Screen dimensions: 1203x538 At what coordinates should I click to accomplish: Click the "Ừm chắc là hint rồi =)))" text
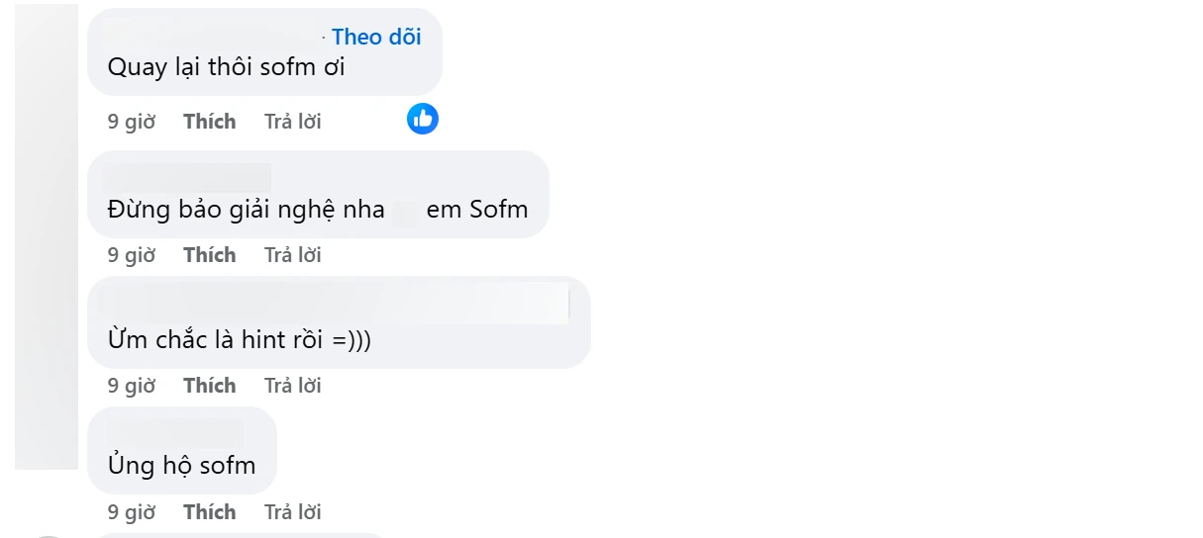245,339
